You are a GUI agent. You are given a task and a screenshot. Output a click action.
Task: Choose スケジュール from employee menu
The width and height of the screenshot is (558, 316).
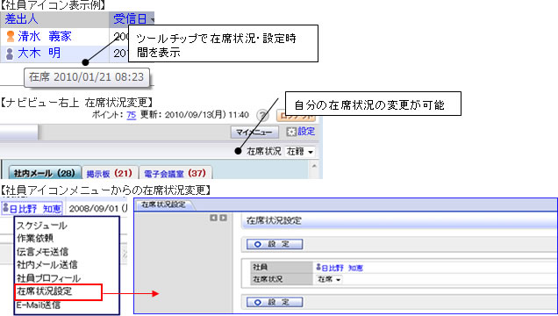click(41, 226)
